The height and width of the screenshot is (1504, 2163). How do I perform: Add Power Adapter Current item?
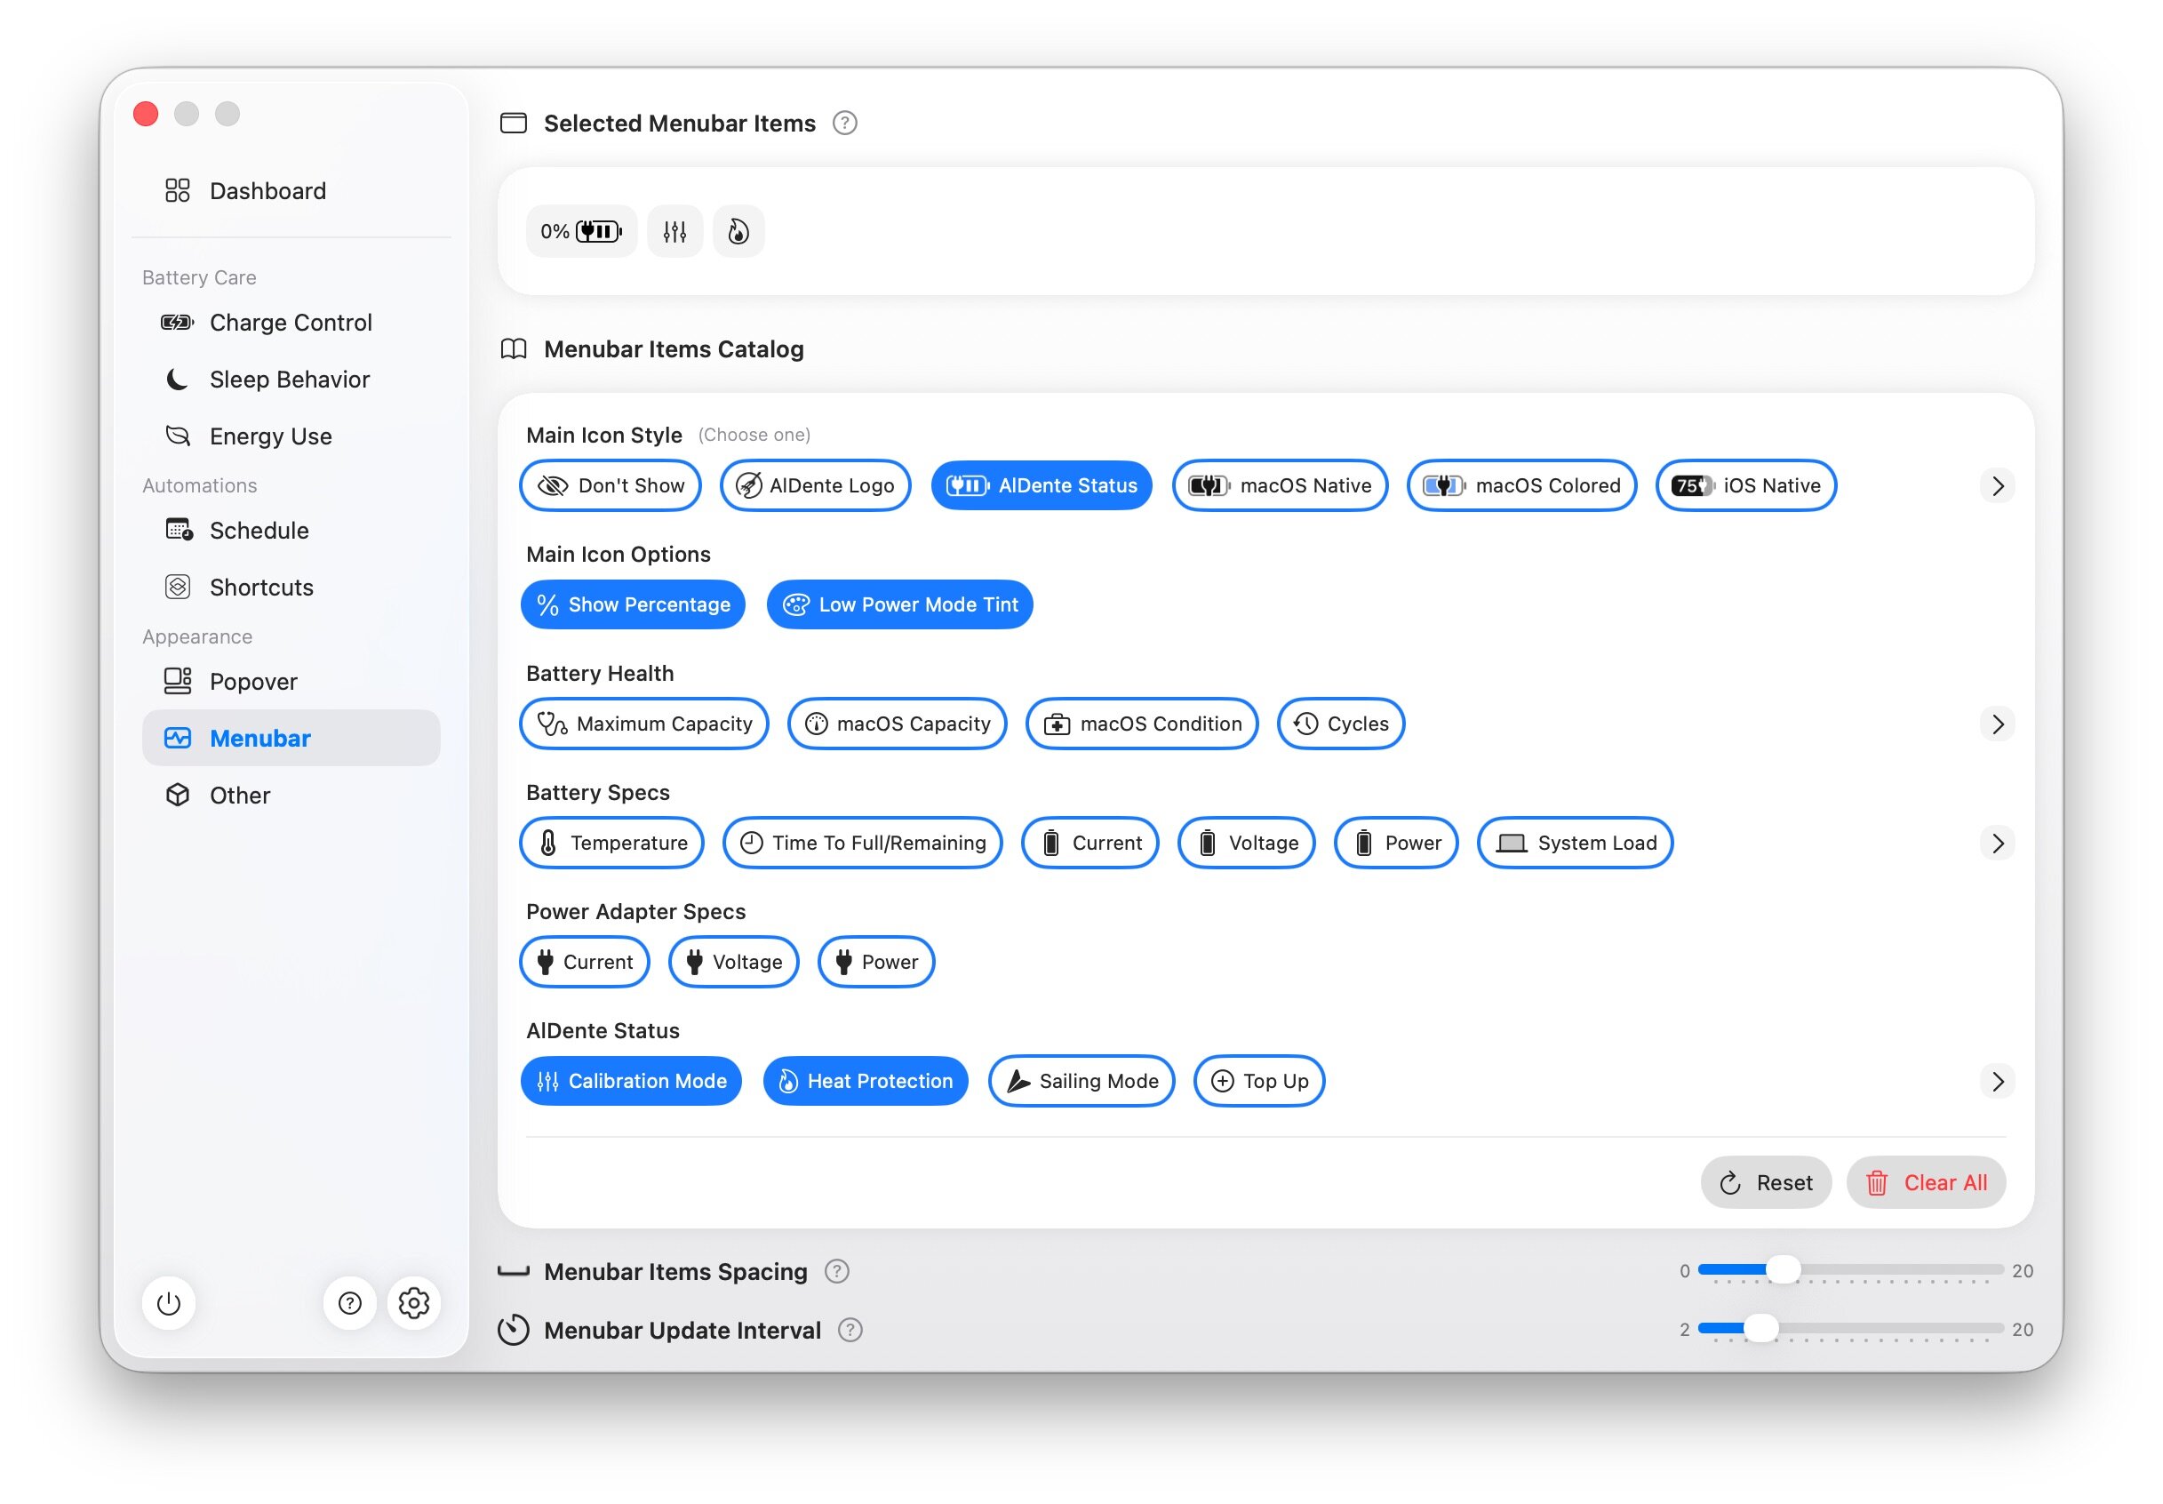click(x=585, y=962)
